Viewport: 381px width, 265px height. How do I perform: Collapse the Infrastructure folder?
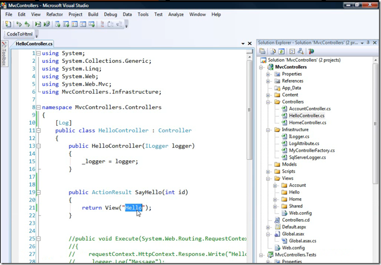pyautogui.click(x=268, y=130)
